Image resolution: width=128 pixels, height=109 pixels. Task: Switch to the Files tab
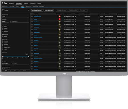coord(23,6)
